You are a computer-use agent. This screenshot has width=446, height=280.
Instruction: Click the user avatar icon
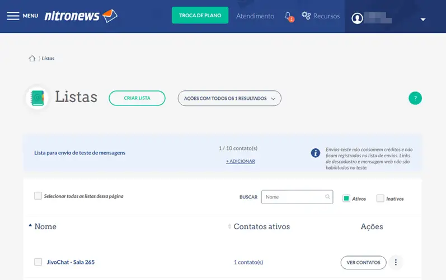357,18
